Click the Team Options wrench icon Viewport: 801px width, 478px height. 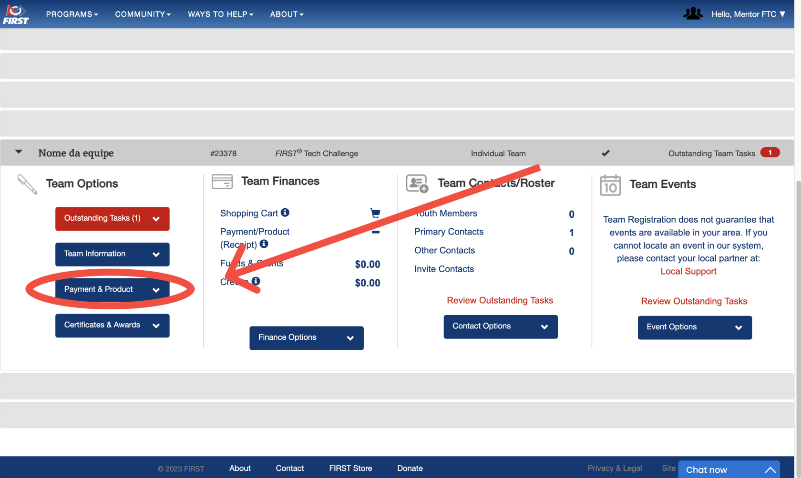(x=27, y=184)
